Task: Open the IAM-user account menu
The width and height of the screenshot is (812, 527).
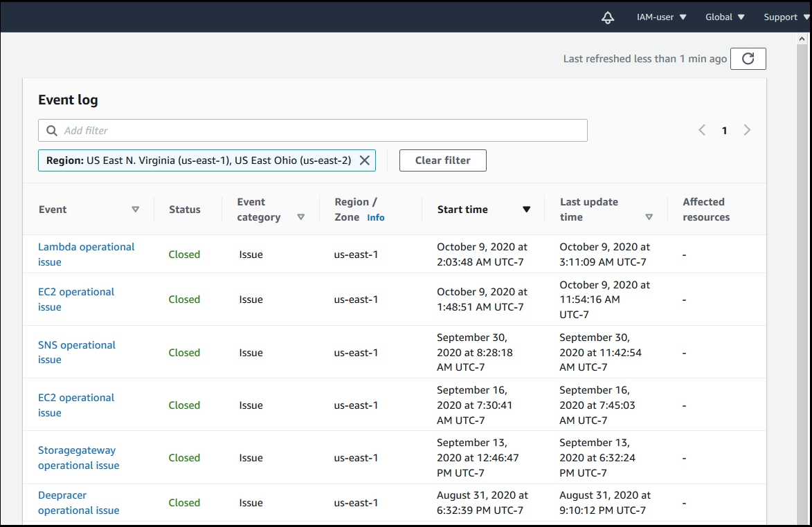Action: [660, 17]
